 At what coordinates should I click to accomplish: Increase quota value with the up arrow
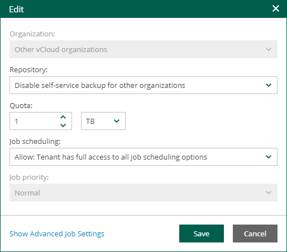point(63,117)
